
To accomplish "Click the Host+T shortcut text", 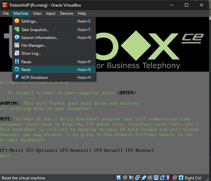I will [x=84, y=30].
